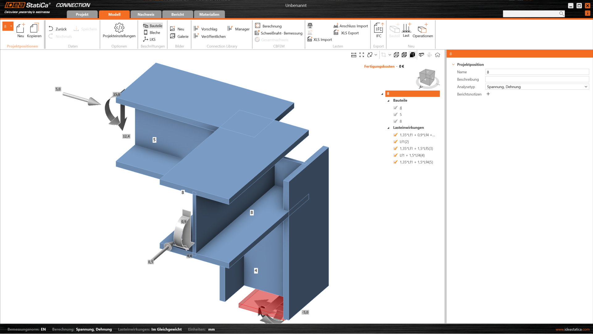Select solid view mode
The width and height of the screenshot is (593, 334).
tap(412, 55)
